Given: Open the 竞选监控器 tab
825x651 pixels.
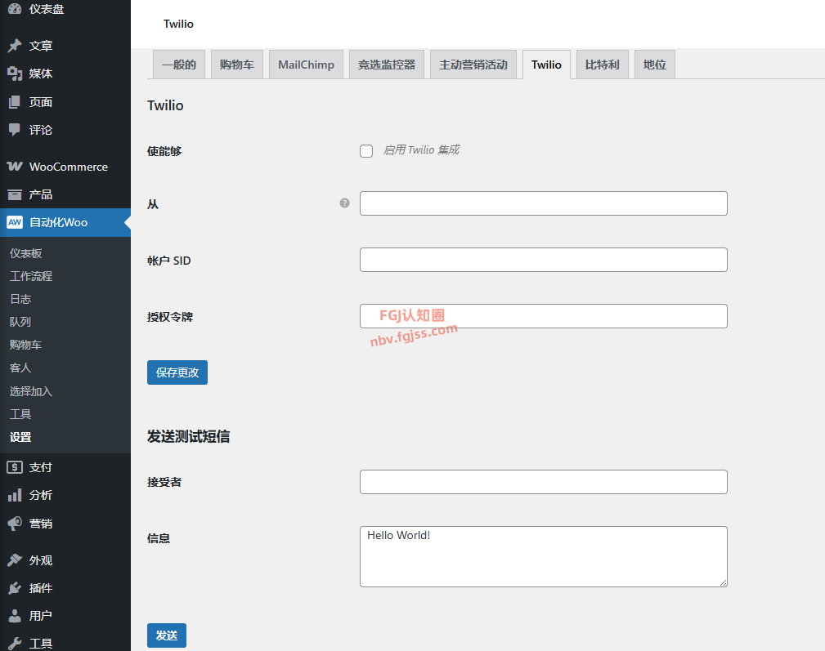Looking at the screenshot, I should [x=387, y=65].
